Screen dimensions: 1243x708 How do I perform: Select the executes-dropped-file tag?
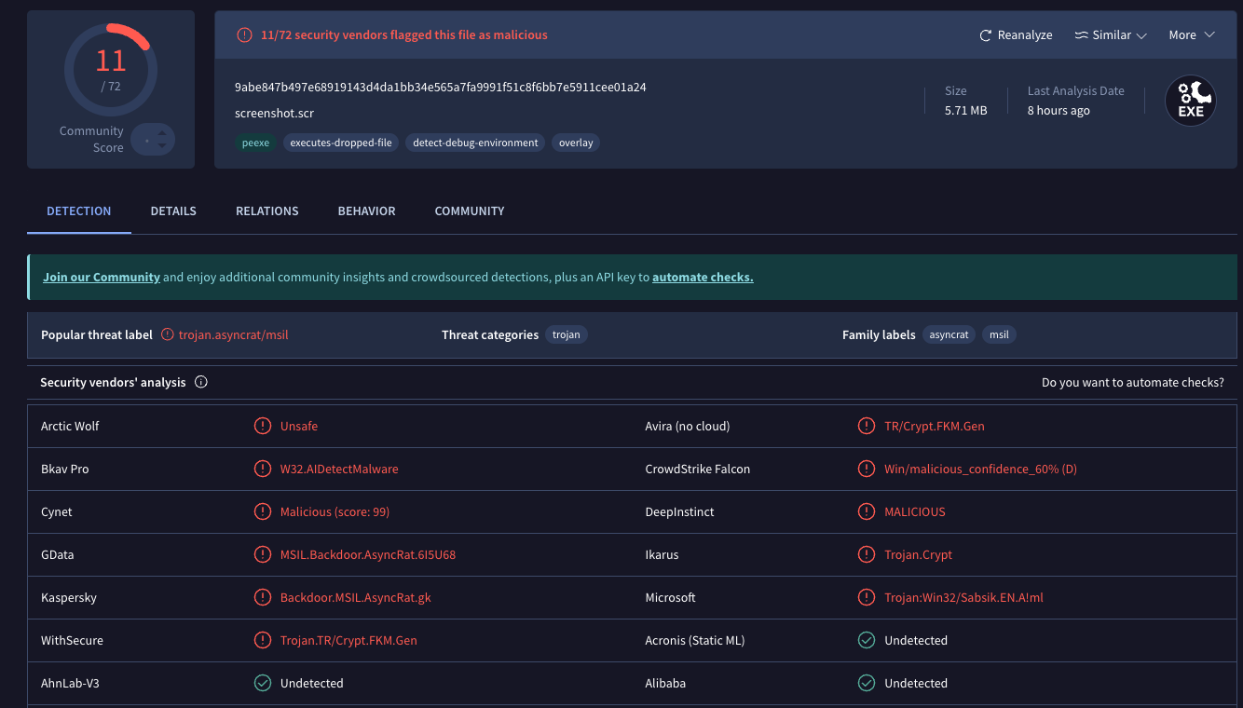point(340,143)
